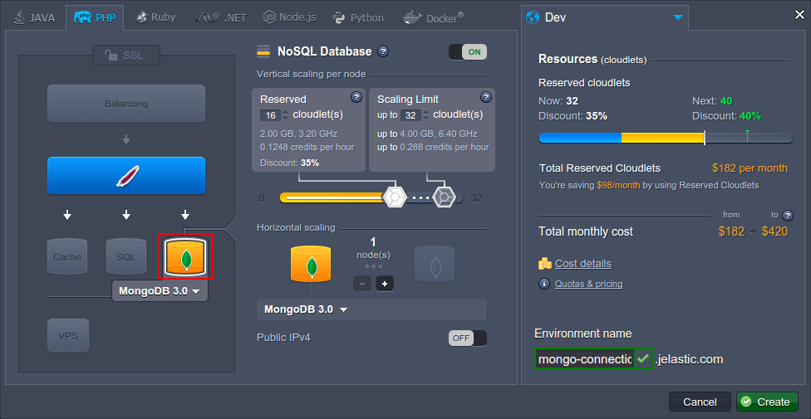Click the Scaling Limit cloudlets field
Viewport: 811px width, 419px height.
coord(410,115)
